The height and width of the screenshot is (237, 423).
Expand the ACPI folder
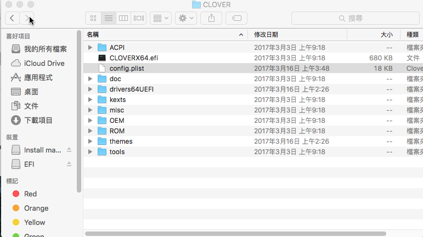90,47
